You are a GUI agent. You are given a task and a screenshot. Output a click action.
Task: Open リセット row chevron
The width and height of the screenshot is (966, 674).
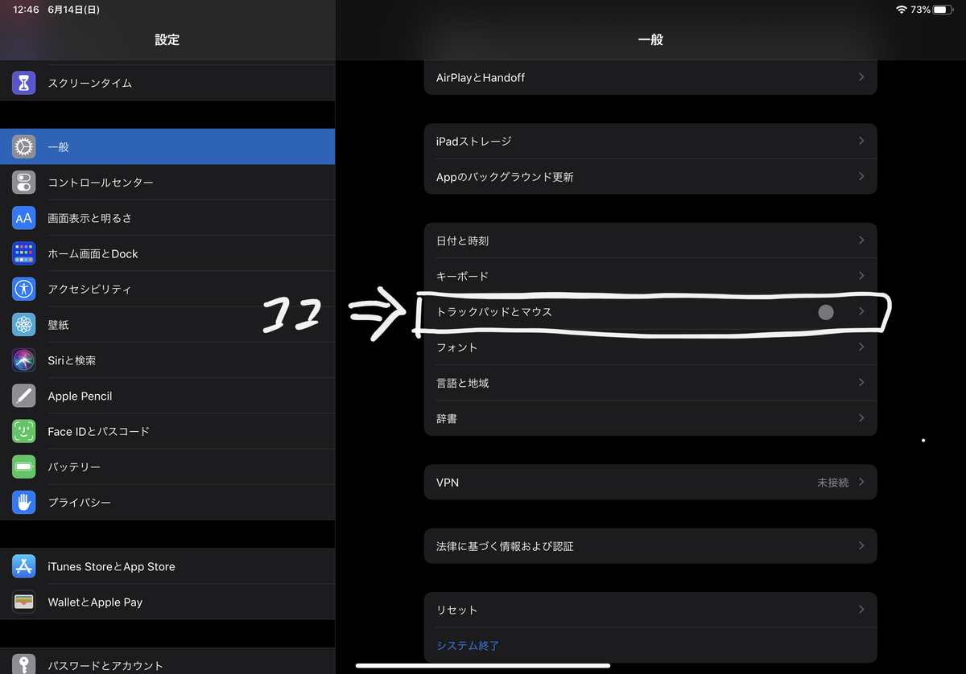[861, 610]
